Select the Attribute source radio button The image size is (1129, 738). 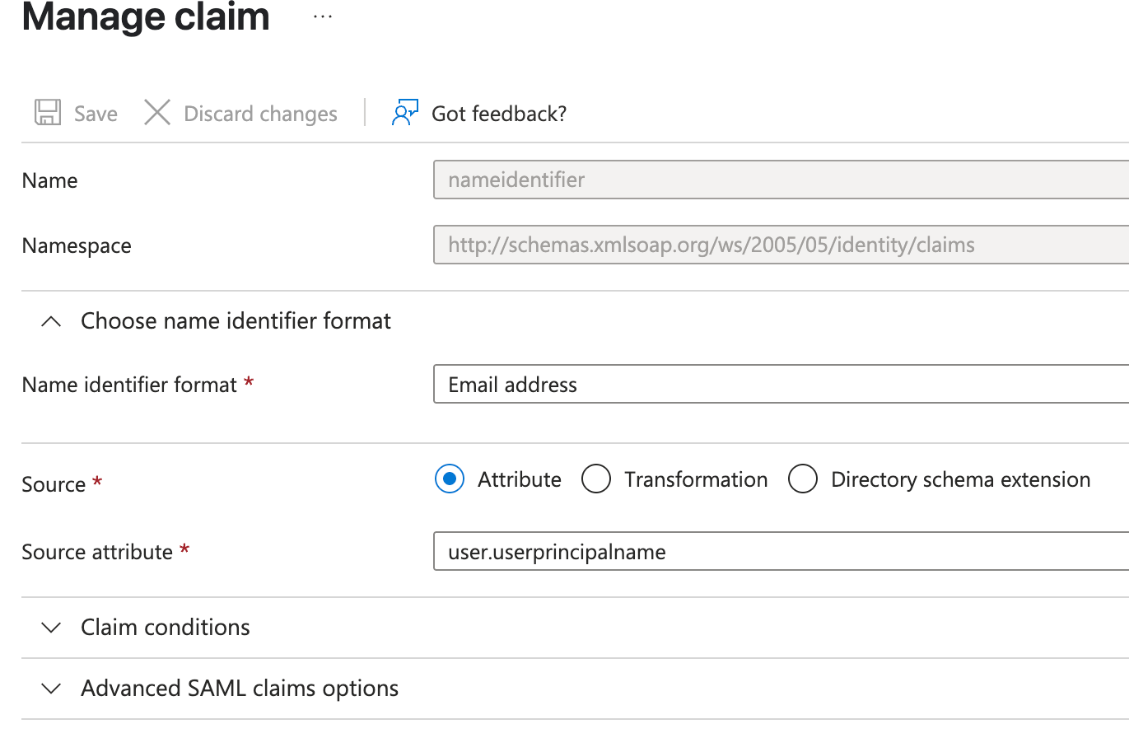click(x=450, y=479)
